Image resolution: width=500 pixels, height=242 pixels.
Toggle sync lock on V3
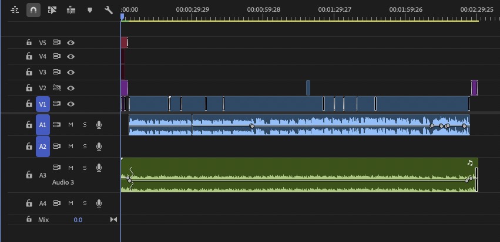[57, 72]
